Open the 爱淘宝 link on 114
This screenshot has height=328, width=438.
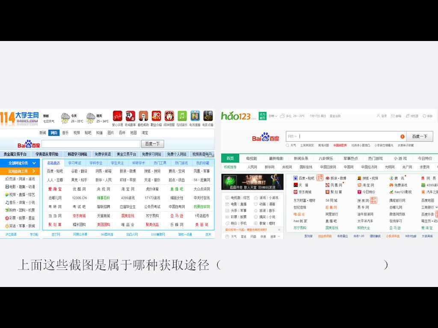[x=55, y=189]
